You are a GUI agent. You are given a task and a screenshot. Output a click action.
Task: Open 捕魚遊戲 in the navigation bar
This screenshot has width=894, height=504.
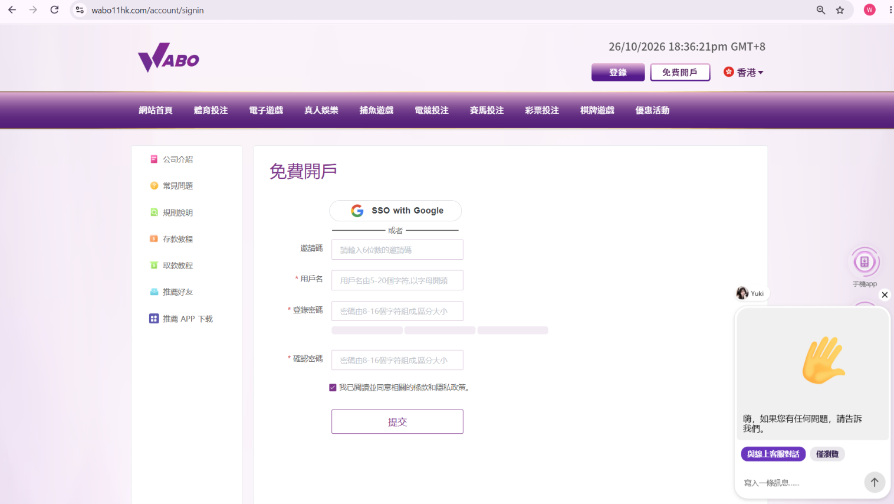coord(377,110)
